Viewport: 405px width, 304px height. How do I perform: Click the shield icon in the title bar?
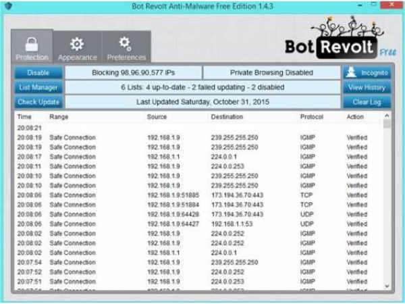click(x=9, y=5)
